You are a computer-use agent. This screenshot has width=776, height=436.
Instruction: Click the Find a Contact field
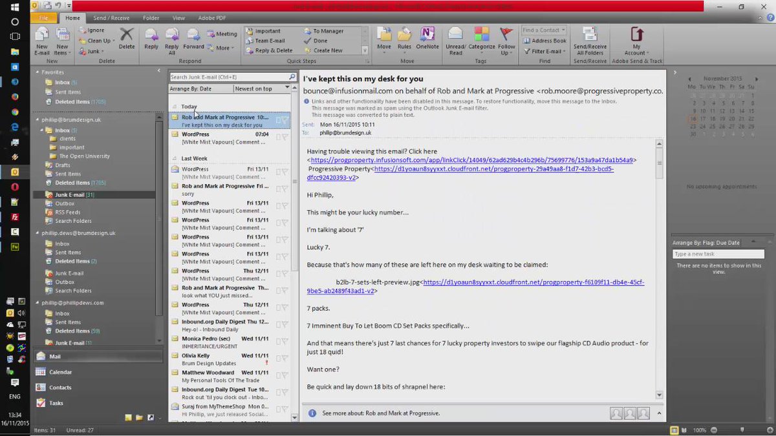pos(544,30)
